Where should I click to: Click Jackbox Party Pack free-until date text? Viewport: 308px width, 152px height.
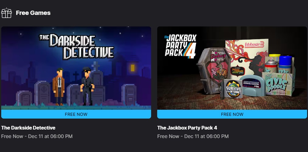193,136
